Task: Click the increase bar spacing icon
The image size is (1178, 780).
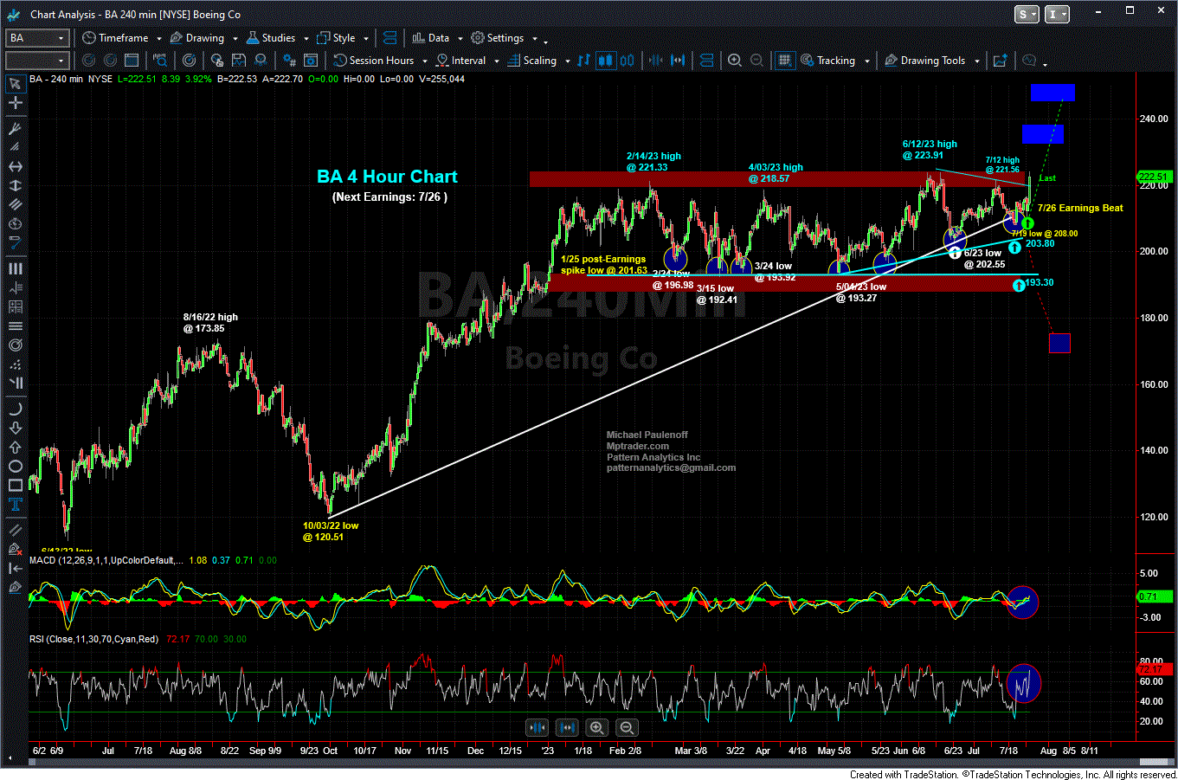Action: [678, 60]
